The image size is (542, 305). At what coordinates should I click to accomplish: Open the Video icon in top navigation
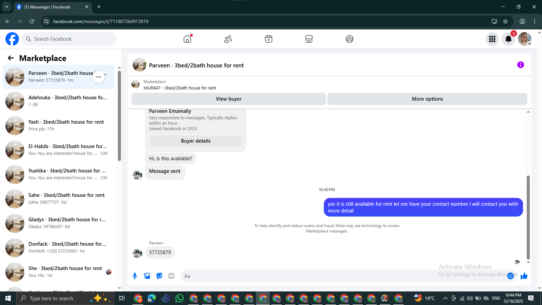click(x=269, y=39)
